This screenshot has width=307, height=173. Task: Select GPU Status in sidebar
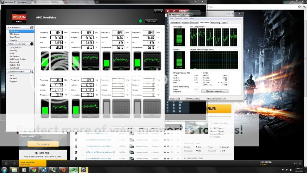(14, 34)
